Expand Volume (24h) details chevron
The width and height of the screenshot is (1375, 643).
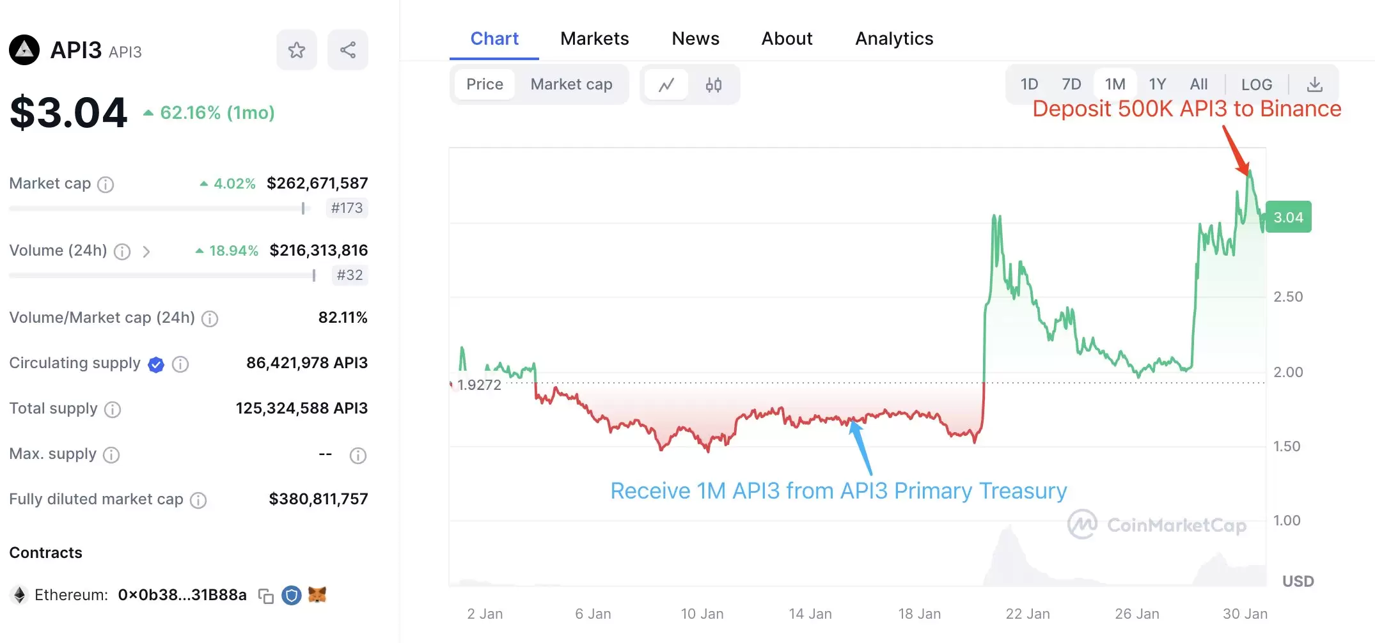coord(146,252)
